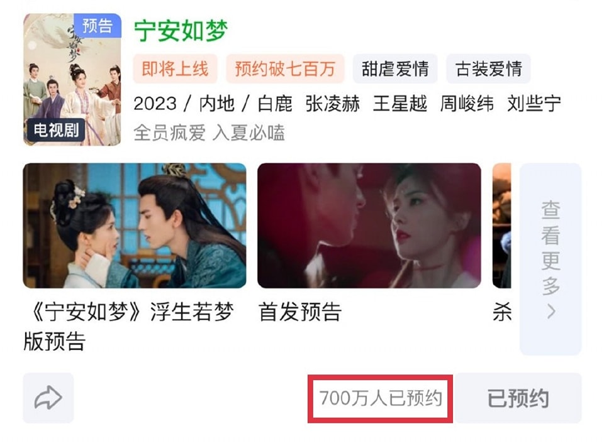Tap the 预告 badge on poster
This screenshot has height=446, width=604.
pos(98,26)
